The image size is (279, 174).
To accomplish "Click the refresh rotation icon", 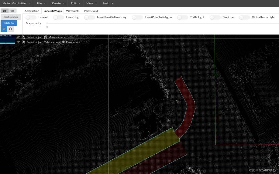I will [11, 29].
